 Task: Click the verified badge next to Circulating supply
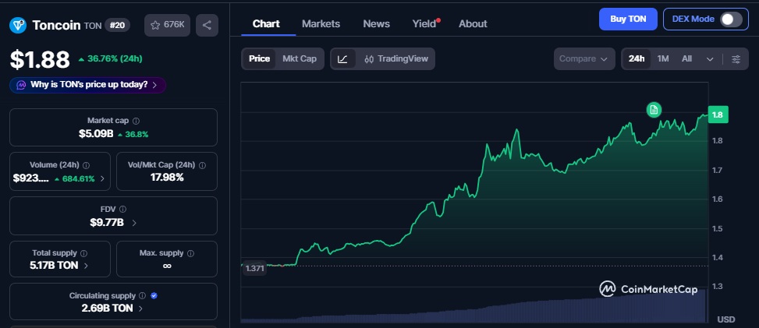(x=154, y=295)
